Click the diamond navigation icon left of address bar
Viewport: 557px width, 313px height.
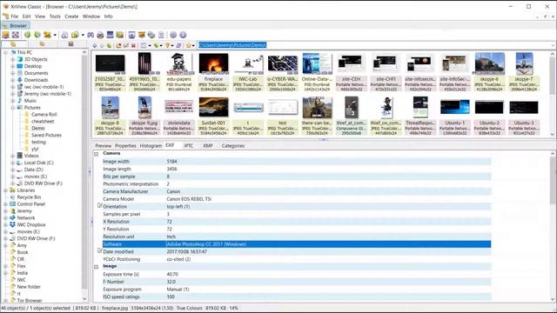(95, 45)
